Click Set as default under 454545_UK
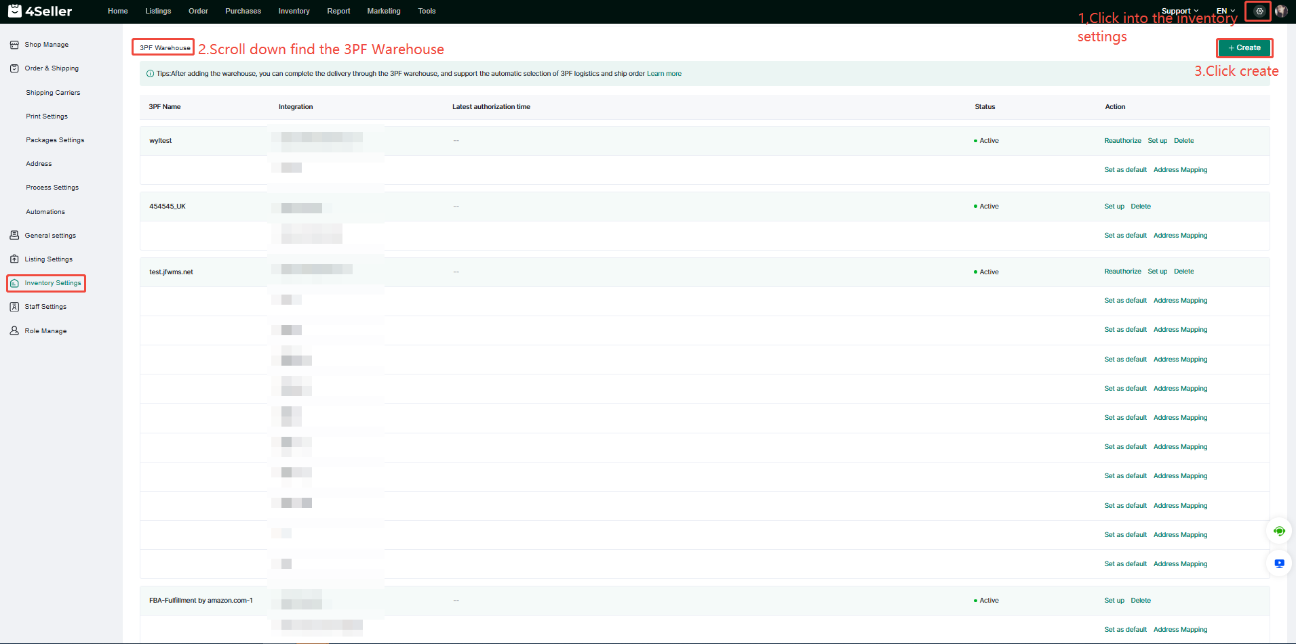Screen dimensions: 1296x644 pyautogui.click(x=1126, y=236)
